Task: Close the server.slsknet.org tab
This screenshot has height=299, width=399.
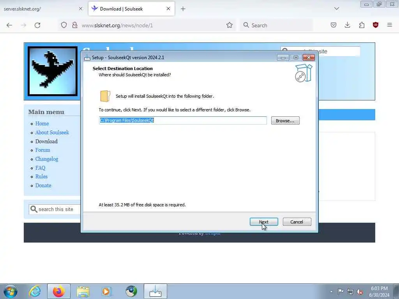Action: click(81, 9)
